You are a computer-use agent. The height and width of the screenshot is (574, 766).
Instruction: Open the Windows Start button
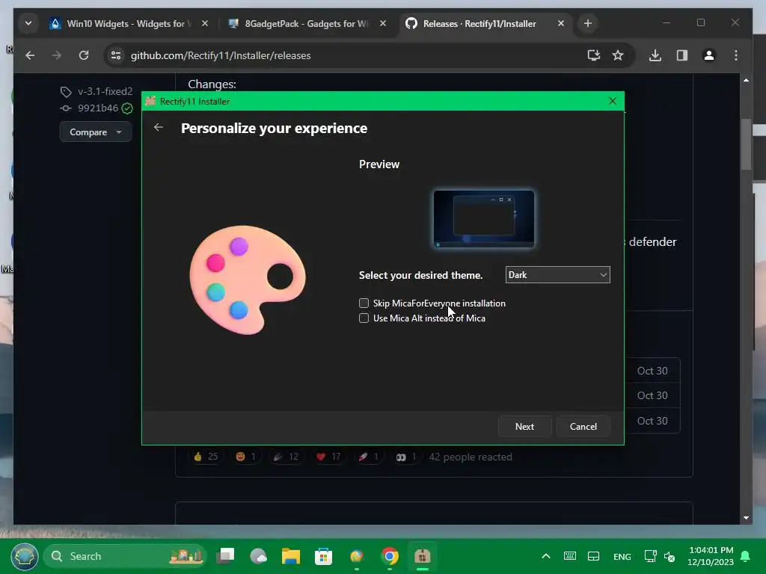point(25,556)
